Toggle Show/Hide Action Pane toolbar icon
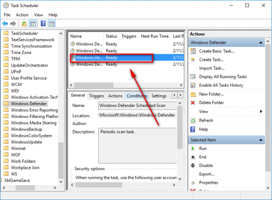272x200 pixels. tap(52, 24)
